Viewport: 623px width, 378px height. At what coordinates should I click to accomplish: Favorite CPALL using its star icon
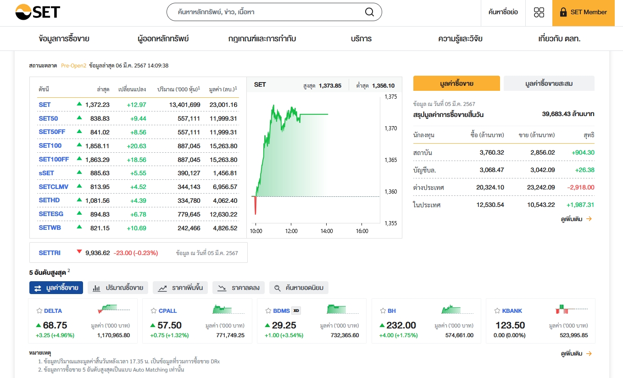pyautogui.click(x=154, y=311)
